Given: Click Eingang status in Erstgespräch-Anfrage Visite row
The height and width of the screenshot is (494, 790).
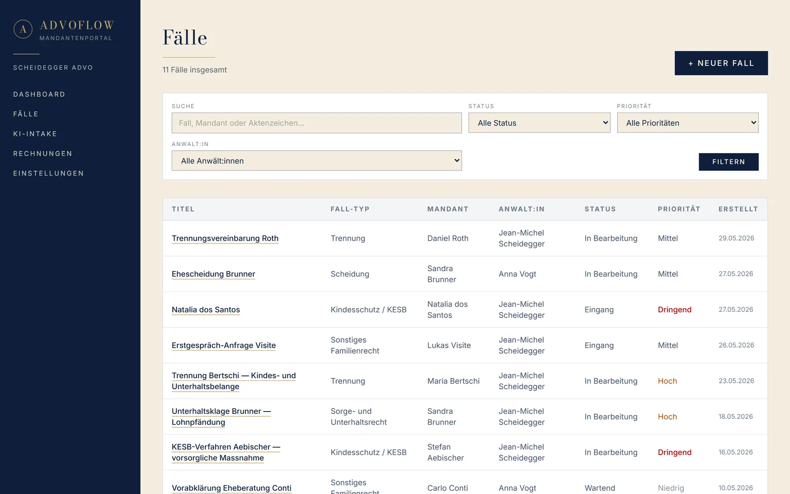Looking at the screenshot, I should coord(599,345).
